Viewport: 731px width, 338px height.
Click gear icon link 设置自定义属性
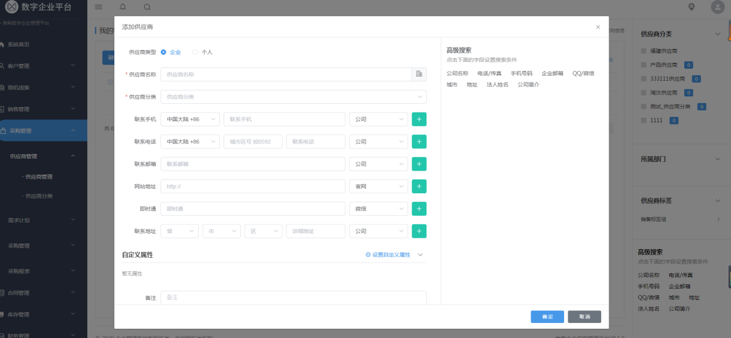click(388, 254)
